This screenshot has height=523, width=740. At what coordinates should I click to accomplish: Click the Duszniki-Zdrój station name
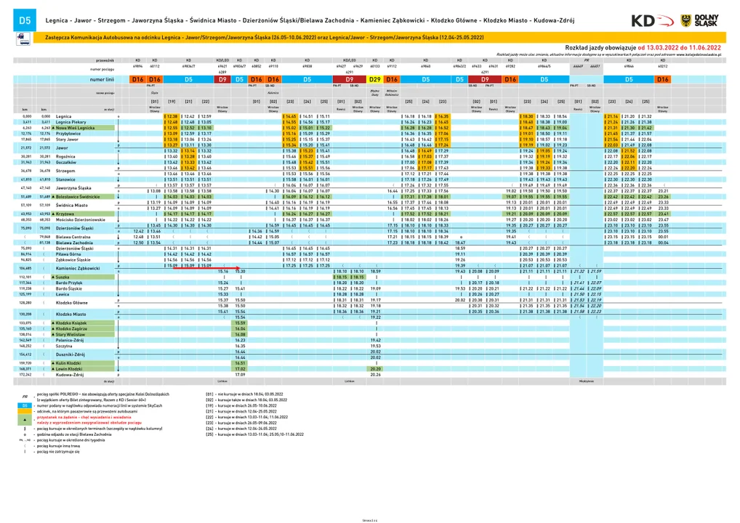coord(70,354)
